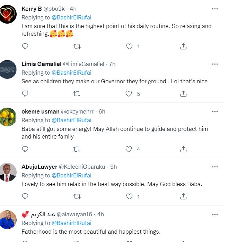
Task: Retweet AbujaLawyer's tweet
Action: coord(77,197)
